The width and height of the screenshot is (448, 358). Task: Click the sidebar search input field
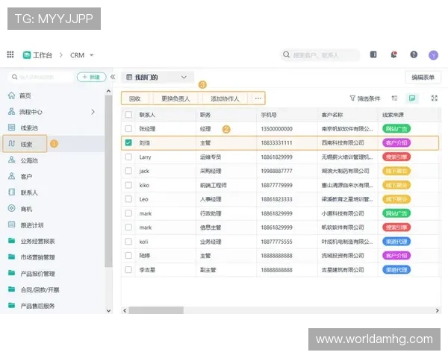pyautogui.click(x=40, y=77)
